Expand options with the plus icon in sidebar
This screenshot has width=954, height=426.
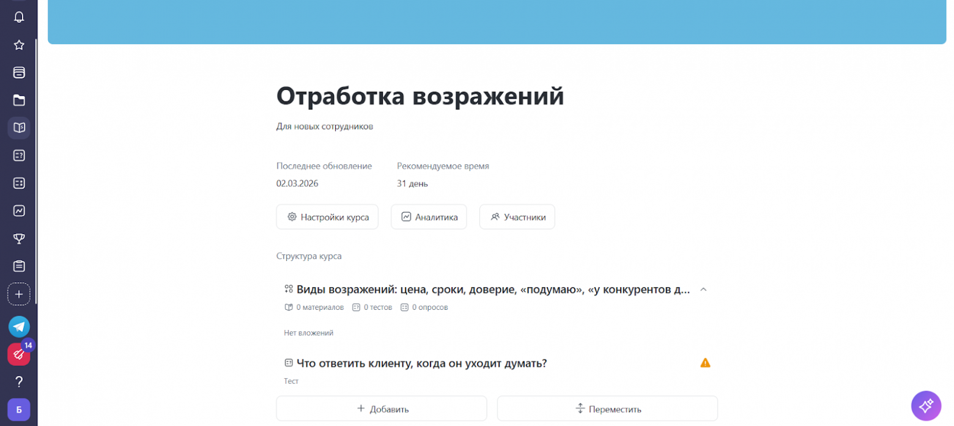(18, 294)
